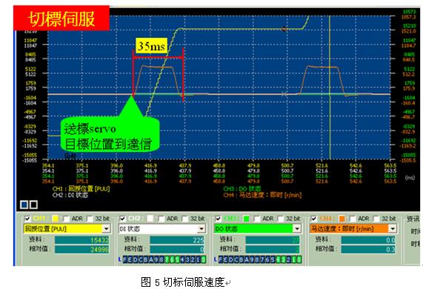Click the vertical yellow cursor line on the chart

pyautogui.click(x=330, y=87)
